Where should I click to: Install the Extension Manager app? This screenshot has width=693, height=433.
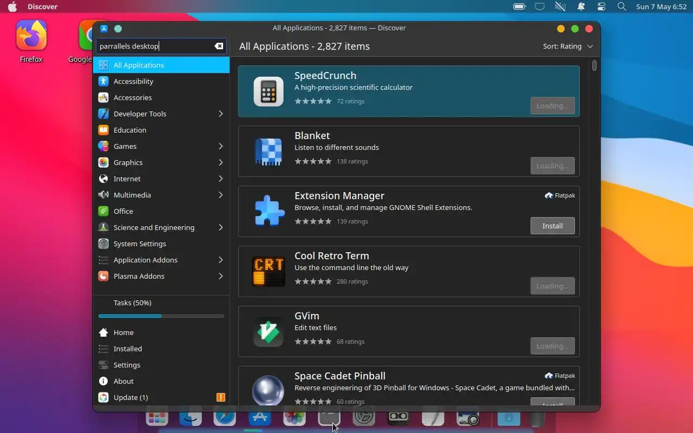click(552, 226)
